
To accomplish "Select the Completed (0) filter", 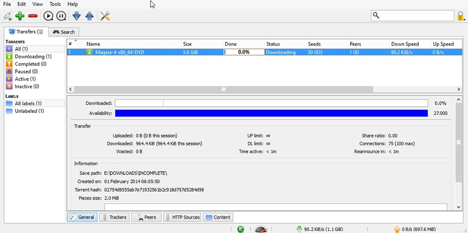I will point(35,64).
